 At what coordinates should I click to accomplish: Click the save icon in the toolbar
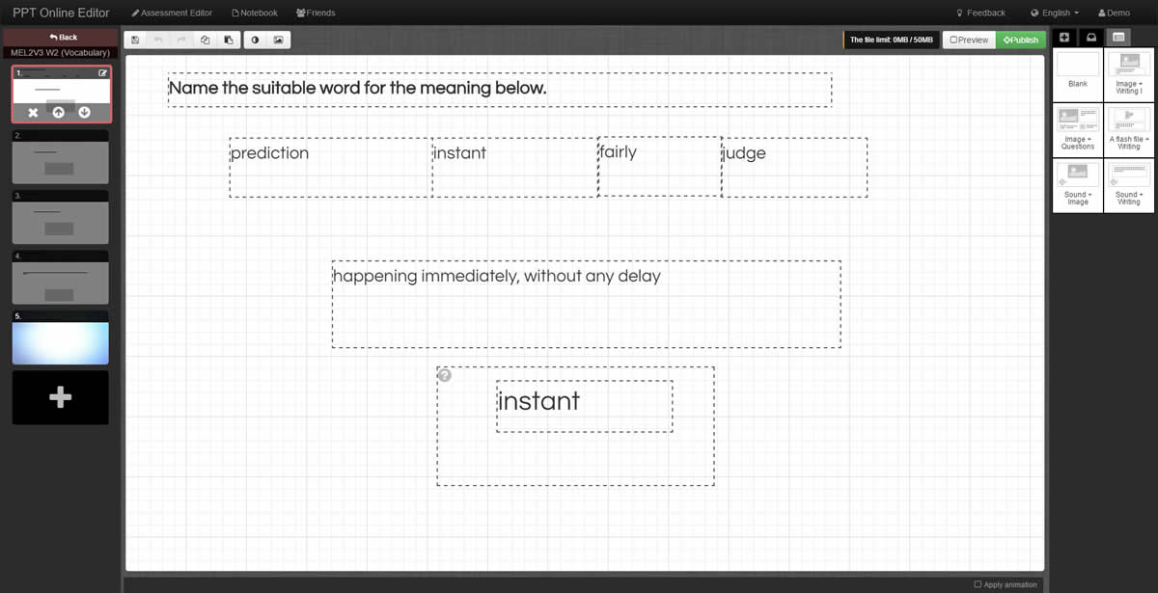coord(135,40)
